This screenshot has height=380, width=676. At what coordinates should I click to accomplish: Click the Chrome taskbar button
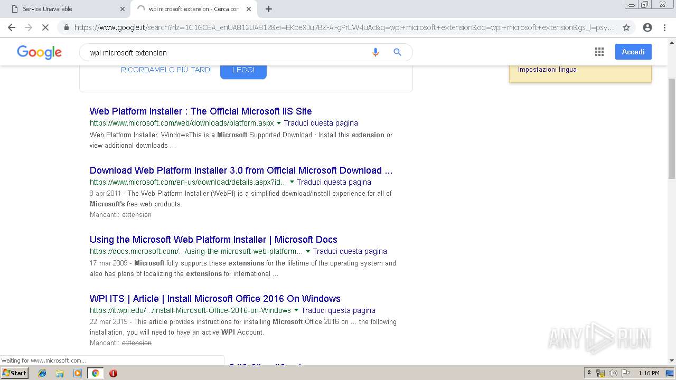tap(95, 373)
